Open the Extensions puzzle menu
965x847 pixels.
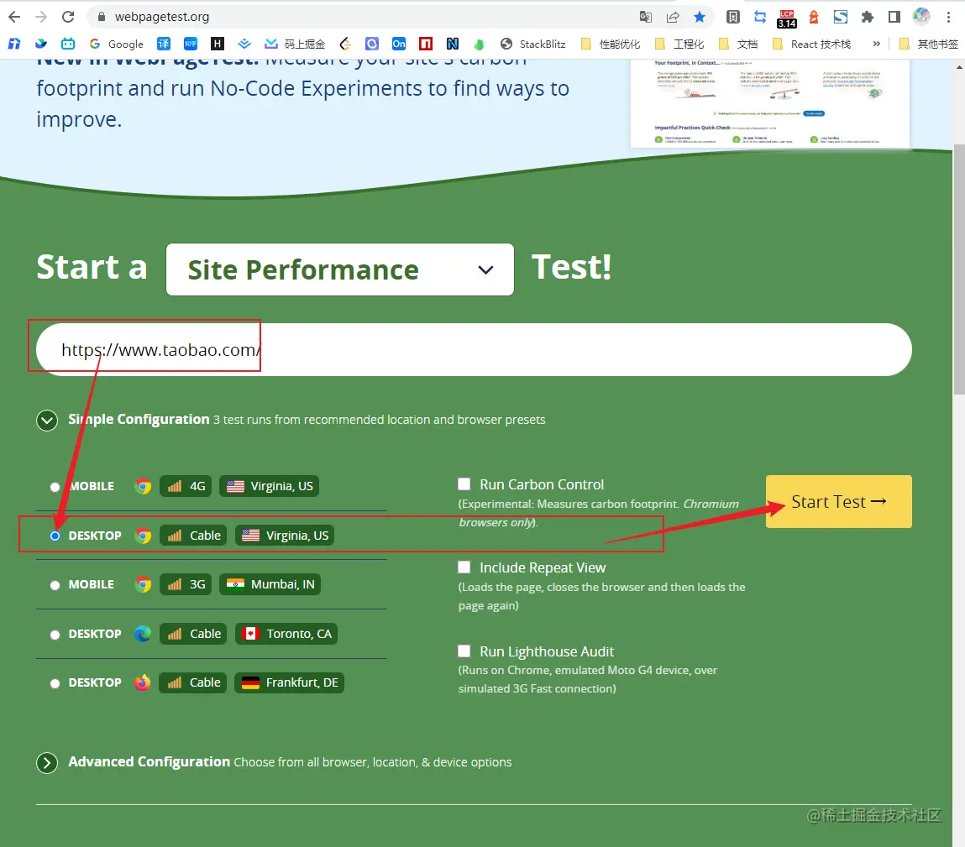[867, 17]
